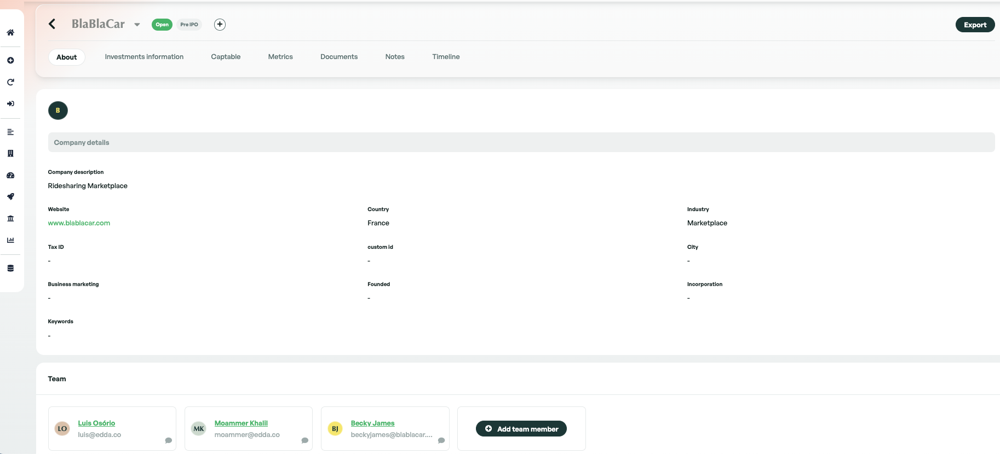This screenshot has height=454, width=1000.
Task: Open the www.blablacar.com website link
Action: (79, 223)
